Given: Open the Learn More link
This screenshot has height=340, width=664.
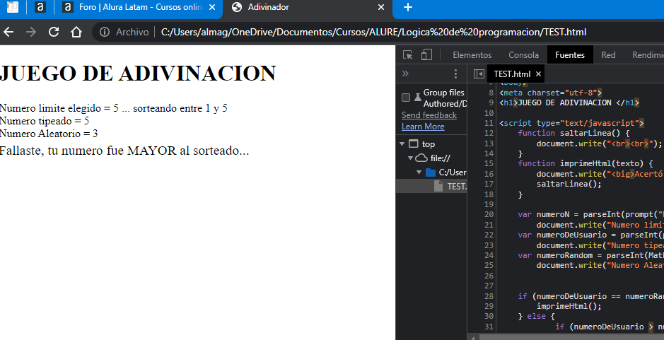Looking at the screenshot, I should (x=423, y=127).
